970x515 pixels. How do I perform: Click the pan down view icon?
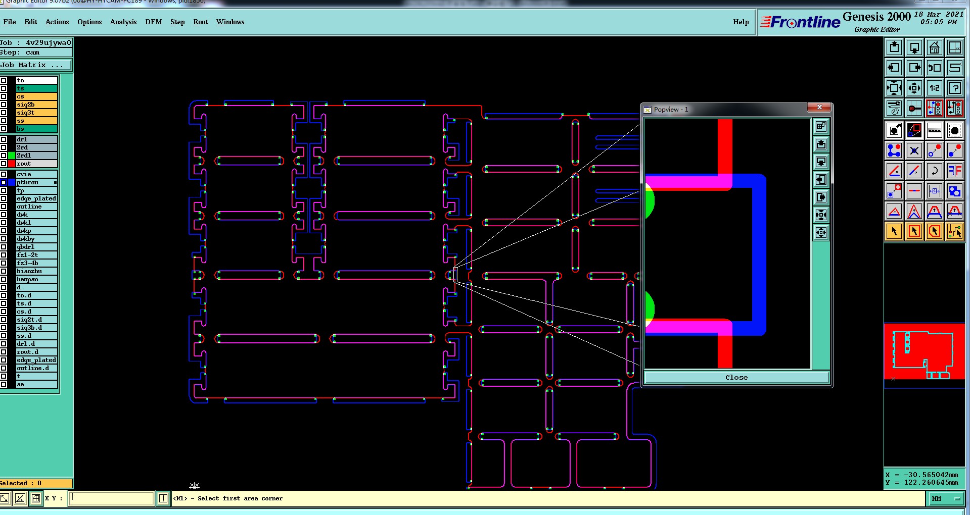click(914, 47)
